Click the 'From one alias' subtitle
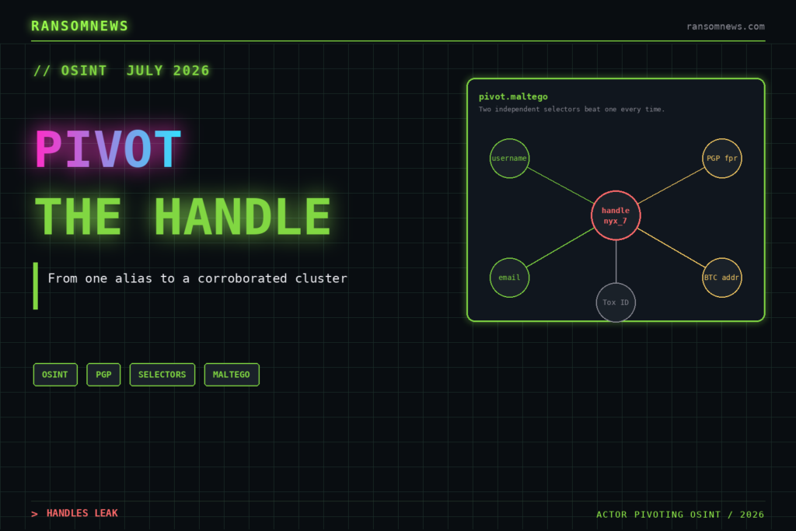 click(x=197, y=278)
